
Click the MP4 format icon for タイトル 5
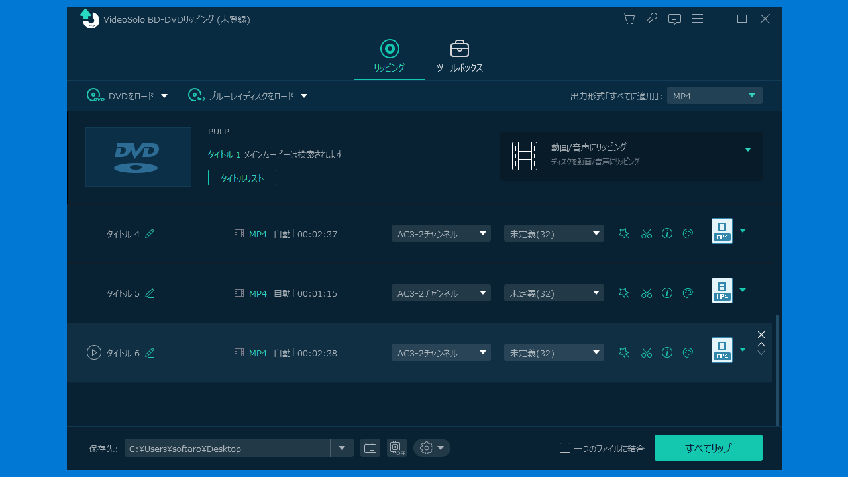click(x=722, y=290)
